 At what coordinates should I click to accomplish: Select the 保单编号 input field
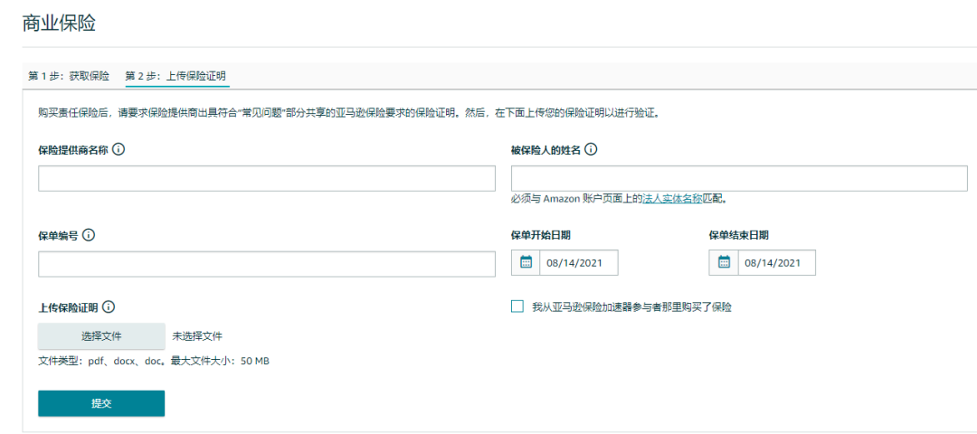tap(267, 264)
